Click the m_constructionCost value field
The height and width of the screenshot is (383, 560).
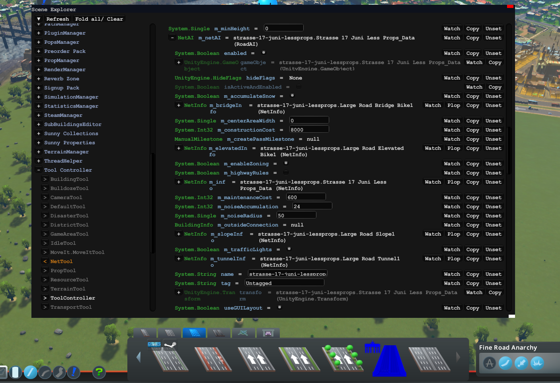pos(309,130)
